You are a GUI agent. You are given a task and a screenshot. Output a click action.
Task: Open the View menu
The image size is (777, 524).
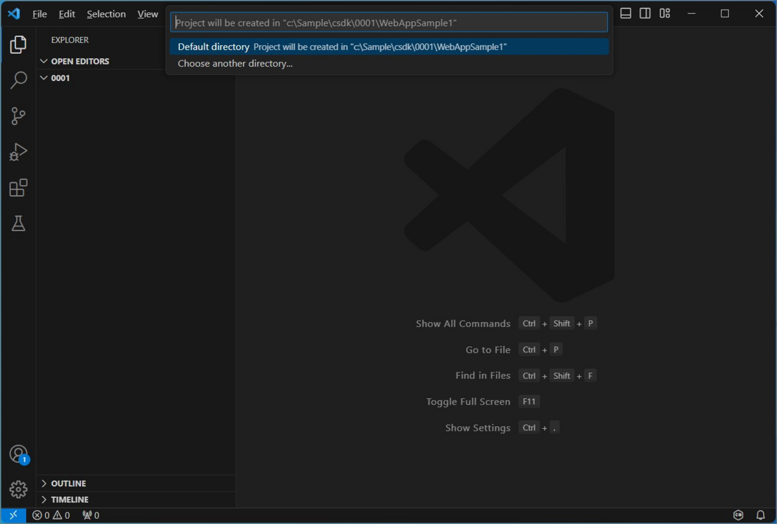click(148, 14)
